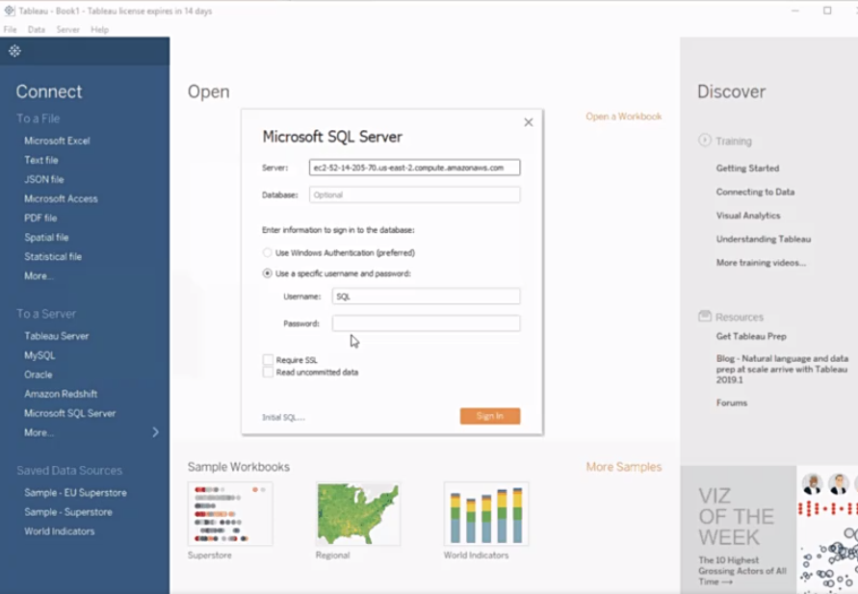Open Sample - EU Superstore data source

[x=75, y=492]
